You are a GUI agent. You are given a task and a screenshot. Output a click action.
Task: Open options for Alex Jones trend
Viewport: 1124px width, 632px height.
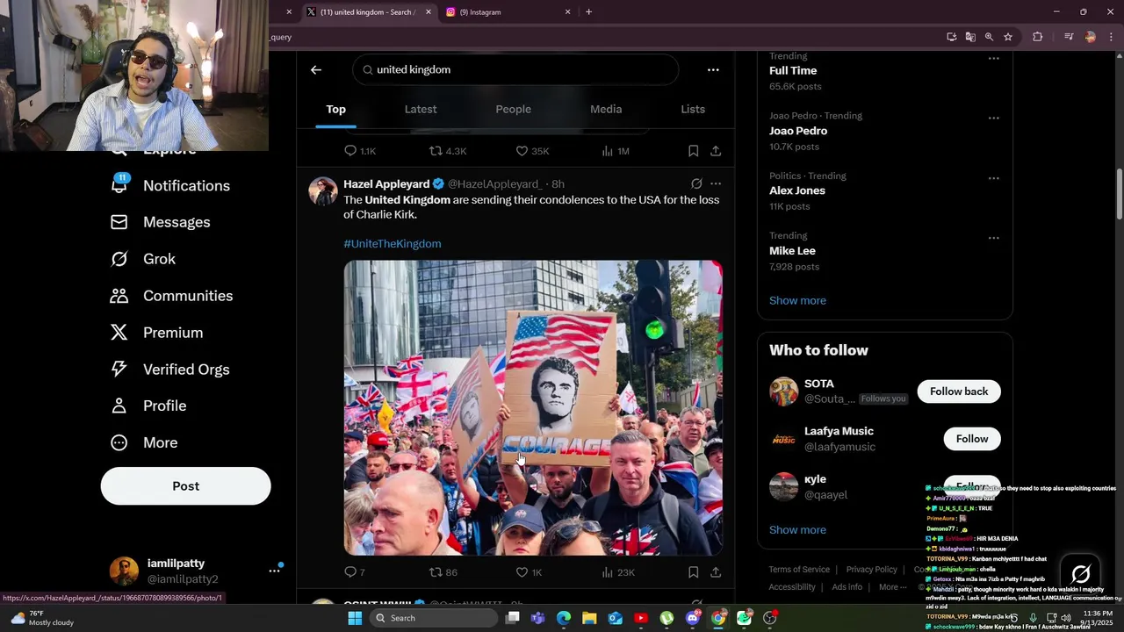point(993,178)
